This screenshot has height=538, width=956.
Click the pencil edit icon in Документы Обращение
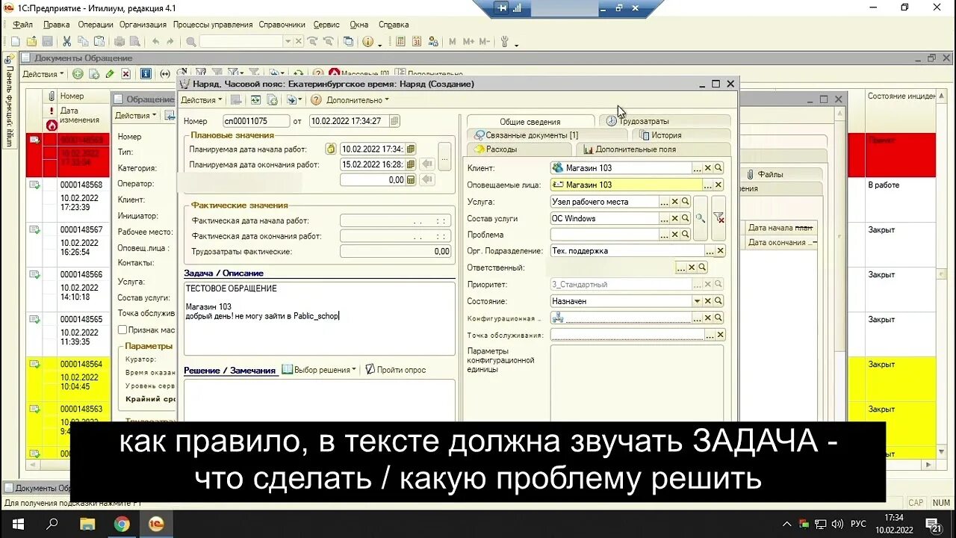coord(110,74)
